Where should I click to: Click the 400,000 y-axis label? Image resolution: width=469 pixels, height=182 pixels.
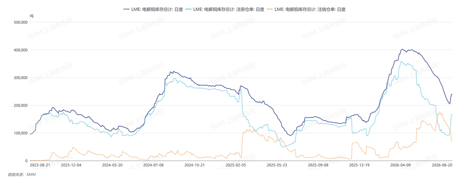coord(21,50)
